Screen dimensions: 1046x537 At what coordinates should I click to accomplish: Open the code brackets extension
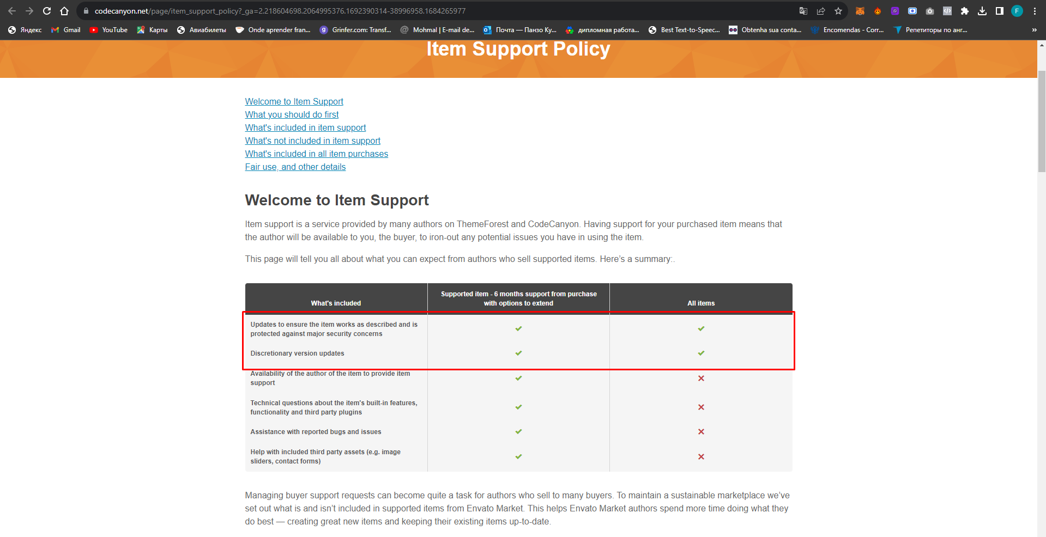tap(947, 11)
